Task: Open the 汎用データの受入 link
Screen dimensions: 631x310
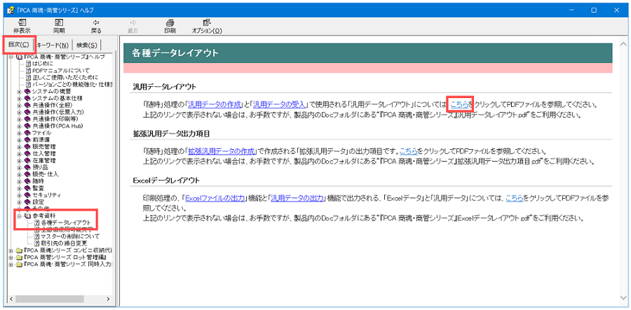Action: coord(279,105)
